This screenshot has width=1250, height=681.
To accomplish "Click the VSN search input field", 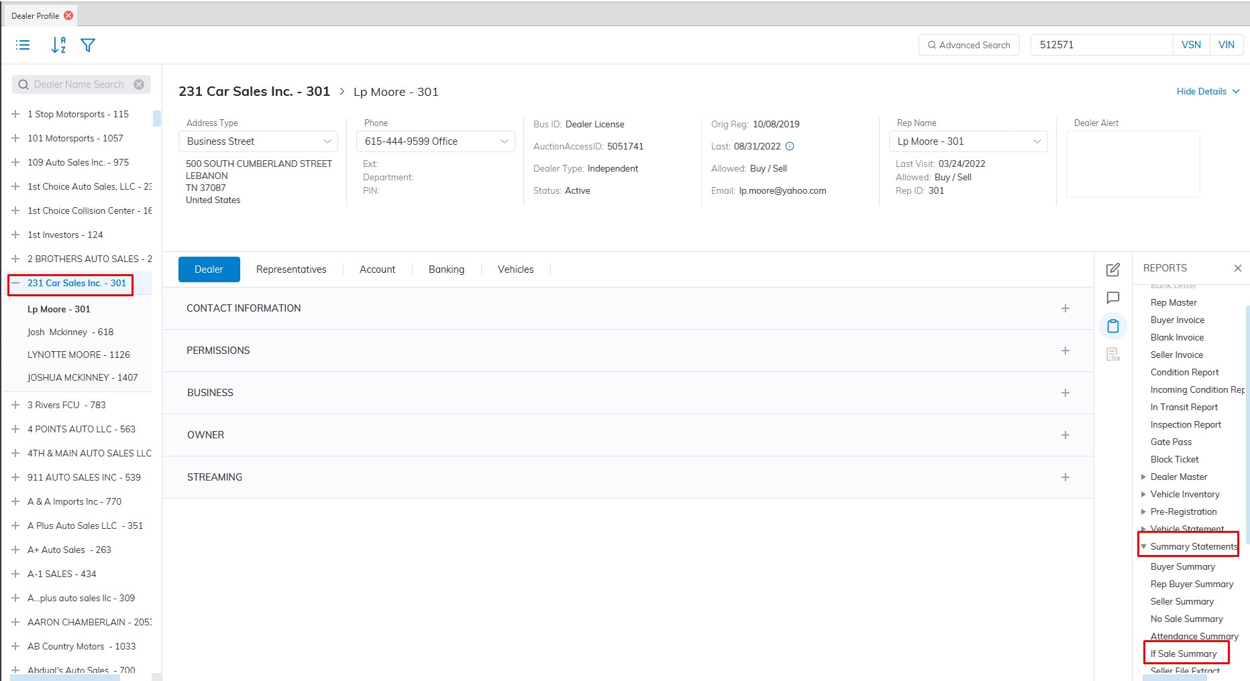I will 1101,45.
